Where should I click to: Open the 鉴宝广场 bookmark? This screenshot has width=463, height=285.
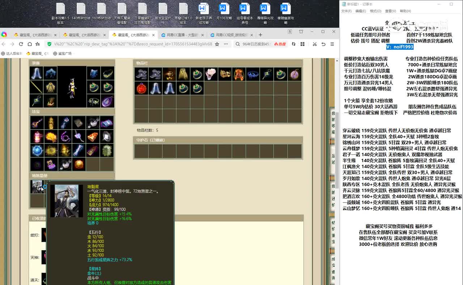pos(62,53)
